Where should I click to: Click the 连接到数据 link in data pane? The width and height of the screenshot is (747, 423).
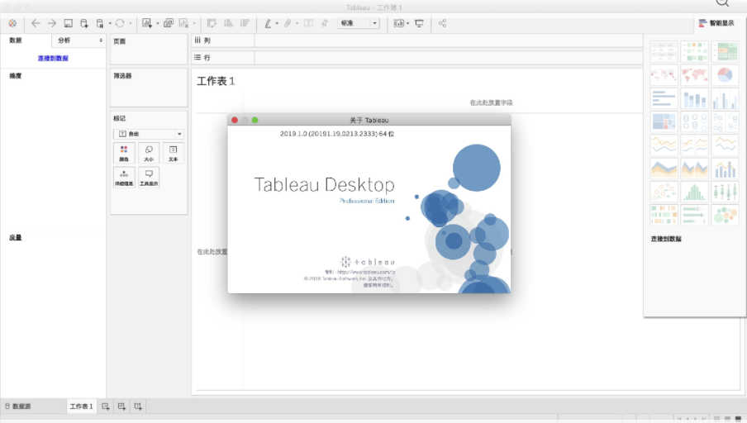53,58
